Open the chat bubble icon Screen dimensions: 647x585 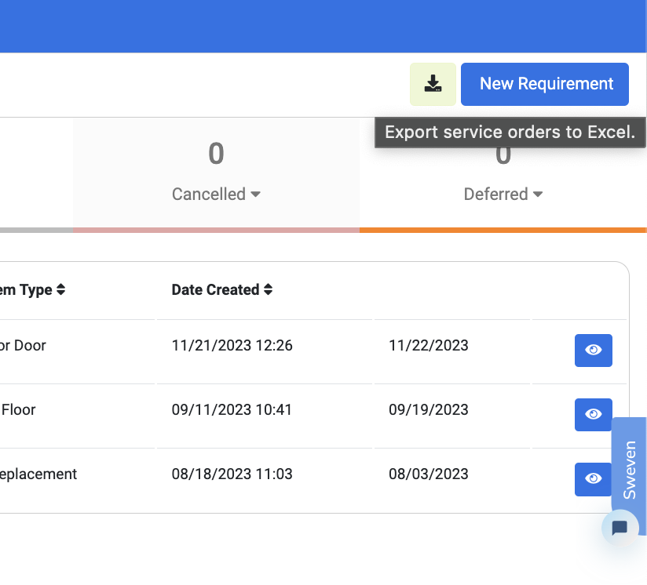(x=620, y=528)
